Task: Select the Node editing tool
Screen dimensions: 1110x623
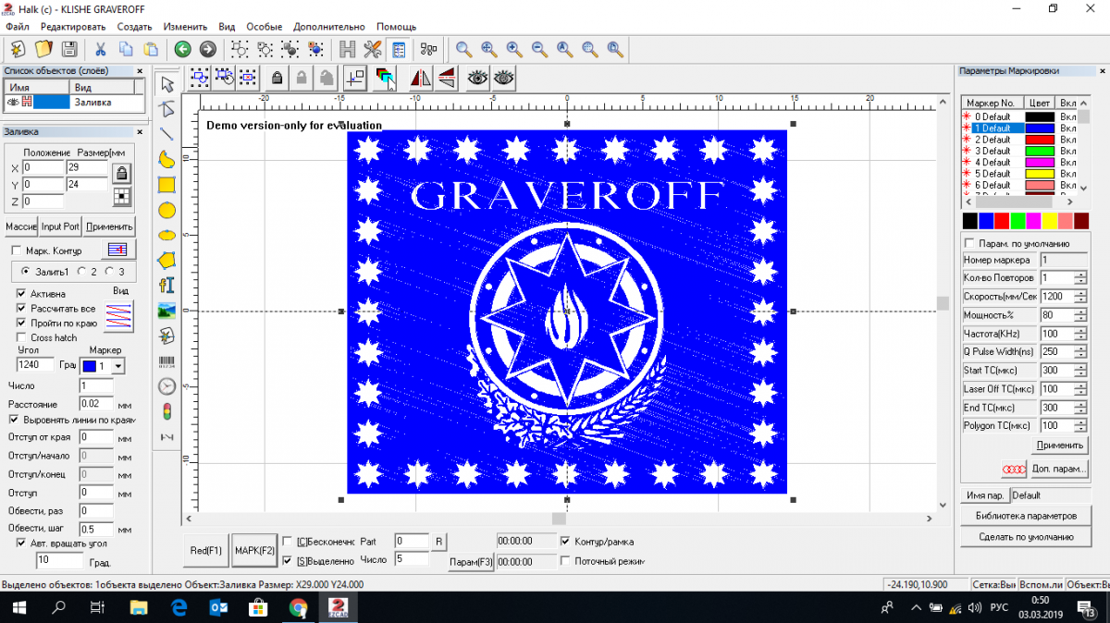Action: tap(167, 109)
